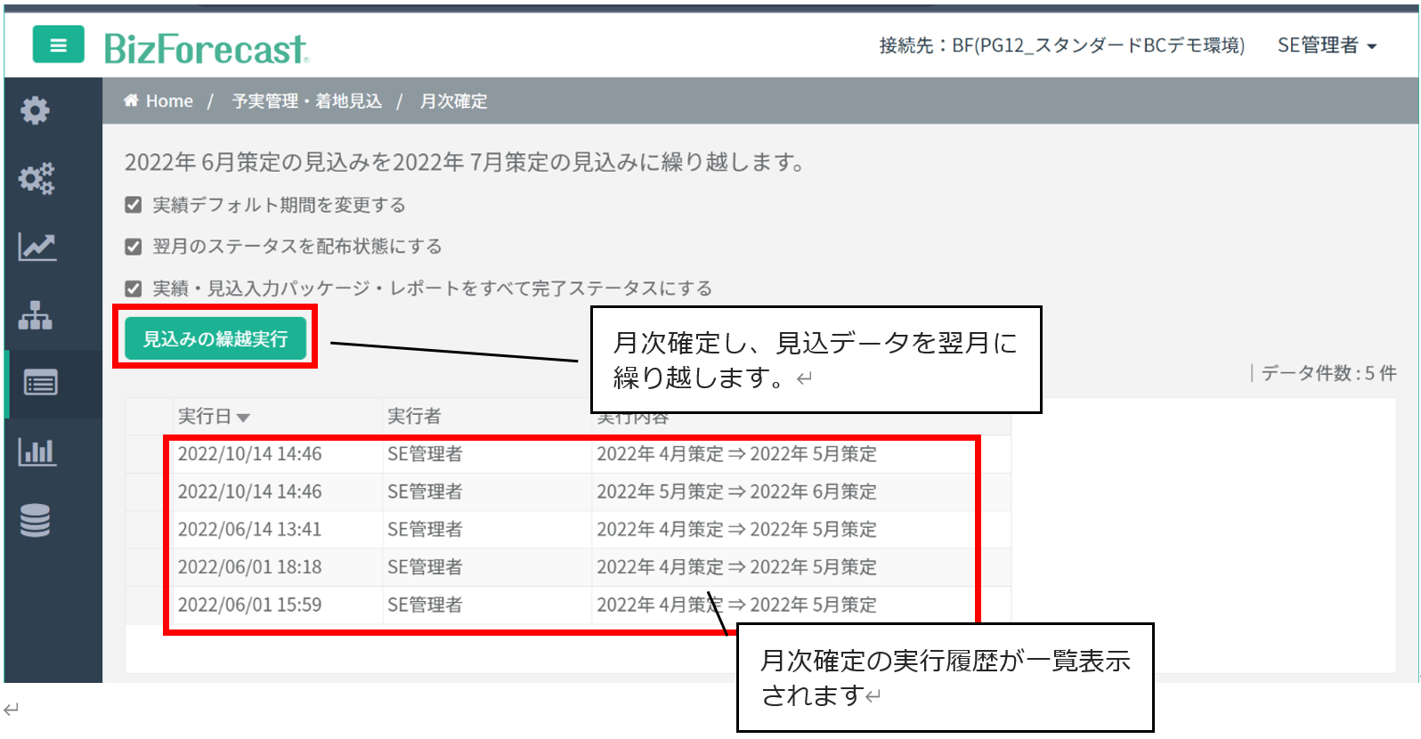The image size is (1421, 739).
Task: Open the SE管理者 user dropdown
Action: click(1326, 45)
